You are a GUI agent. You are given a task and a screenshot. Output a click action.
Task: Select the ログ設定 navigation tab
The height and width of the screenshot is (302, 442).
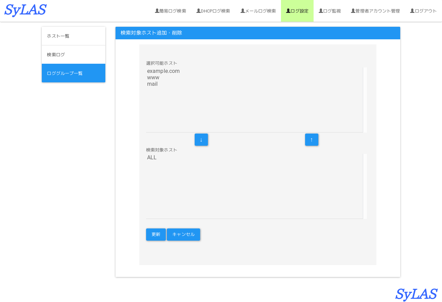297,11
